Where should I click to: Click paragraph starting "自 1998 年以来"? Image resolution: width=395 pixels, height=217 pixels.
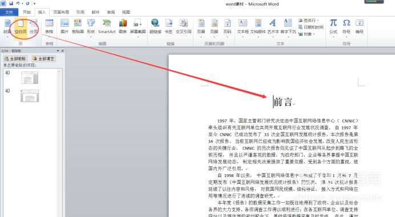(283, 185)
